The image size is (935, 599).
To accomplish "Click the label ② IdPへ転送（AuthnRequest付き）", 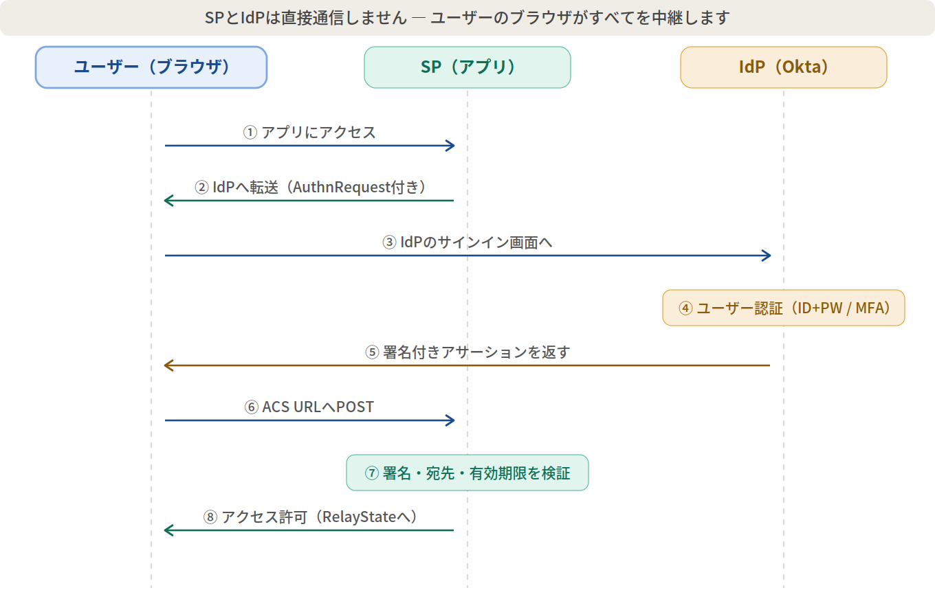I will [x=309, y=187].
